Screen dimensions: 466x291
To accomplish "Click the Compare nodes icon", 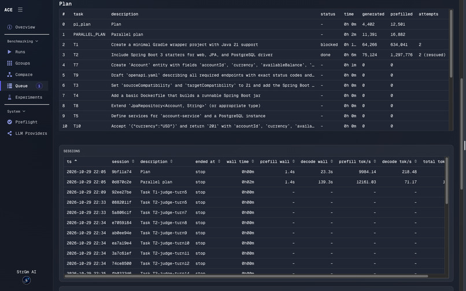I will [9, 74].
